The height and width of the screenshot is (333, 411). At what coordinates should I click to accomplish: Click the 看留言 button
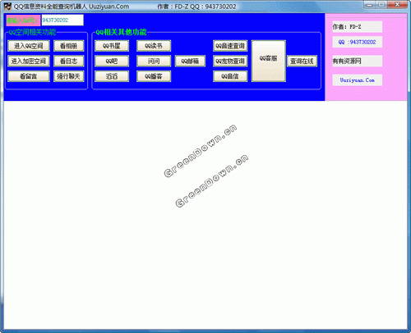click(29, 76)
